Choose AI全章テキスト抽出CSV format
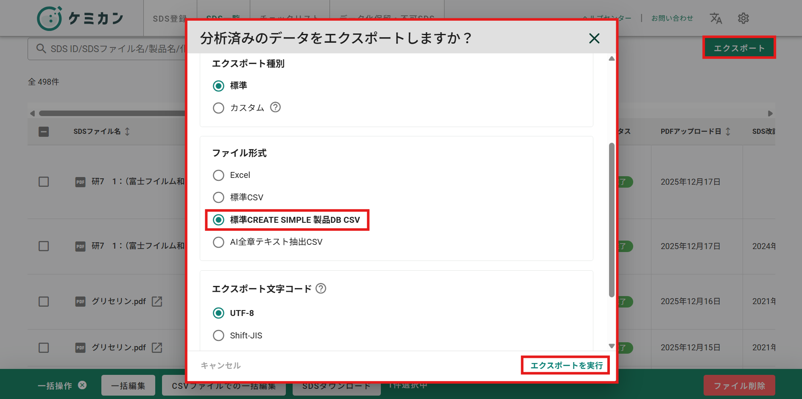This screenshot has height=399, width=802. click(218, 242)
